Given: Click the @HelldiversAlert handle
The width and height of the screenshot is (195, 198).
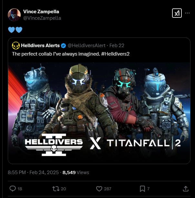Looking at the screenshot, I should [86, 45].
